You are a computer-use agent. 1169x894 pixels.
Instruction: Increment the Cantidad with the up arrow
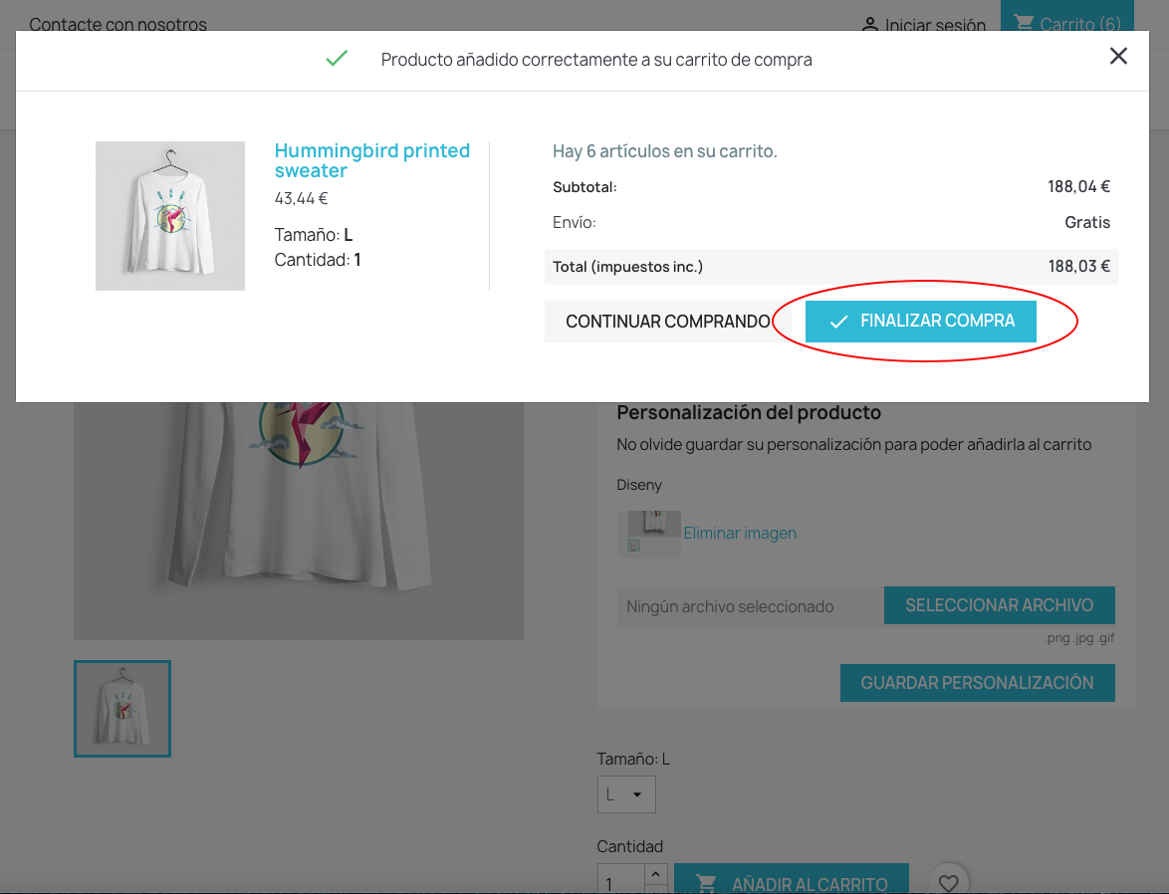click(x=655, y=872)
